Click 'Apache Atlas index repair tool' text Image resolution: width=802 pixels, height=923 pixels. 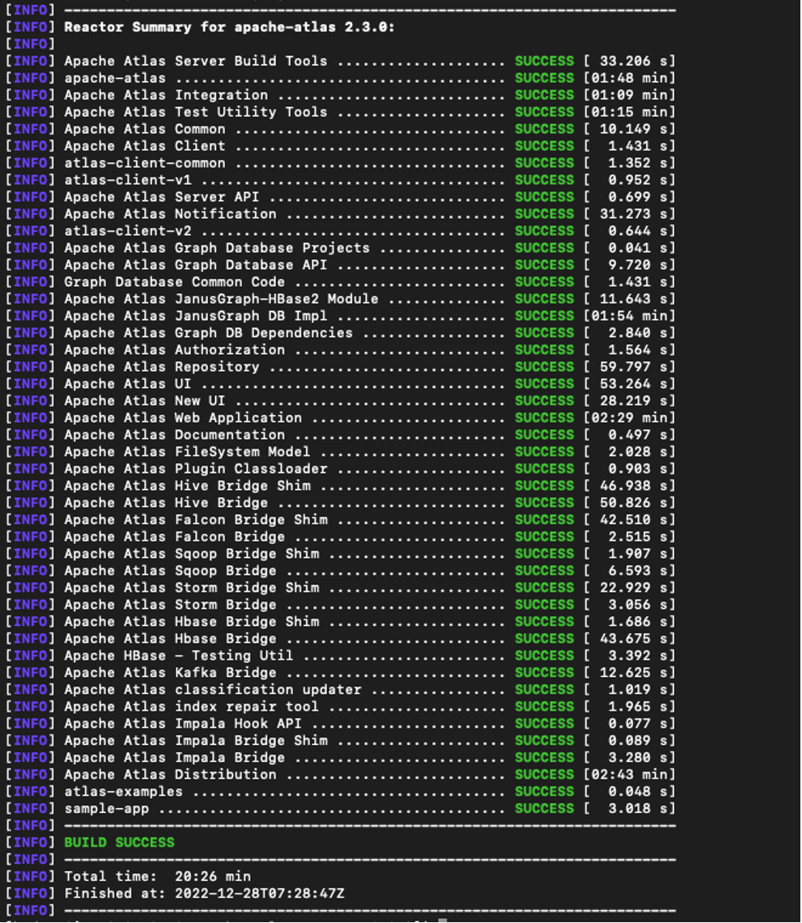191,707
